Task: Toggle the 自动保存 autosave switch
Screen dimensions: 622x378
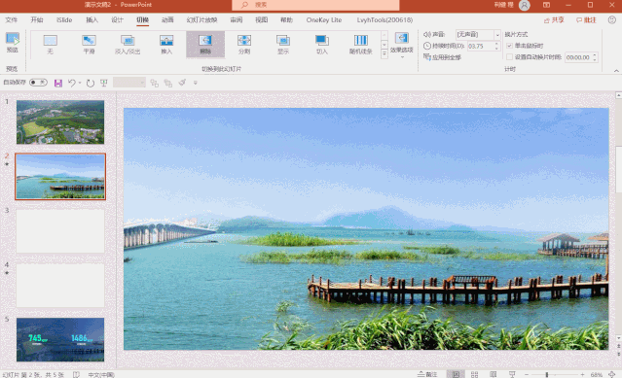Action: pyautogui.click(x=39, y=83)
